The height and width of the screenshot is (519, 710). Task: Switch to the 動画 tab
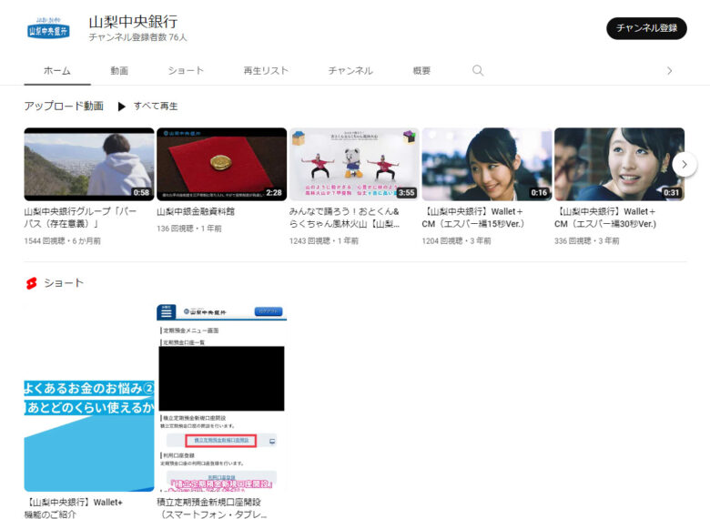pos(119,71)
